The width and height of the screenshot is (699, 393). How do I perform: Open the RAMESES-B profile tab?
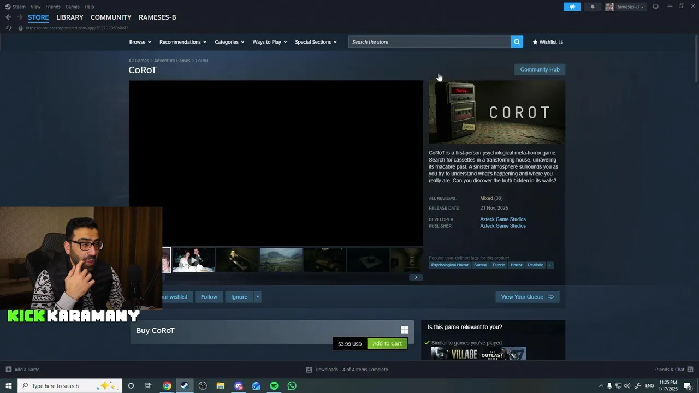[x=157, y=17]
